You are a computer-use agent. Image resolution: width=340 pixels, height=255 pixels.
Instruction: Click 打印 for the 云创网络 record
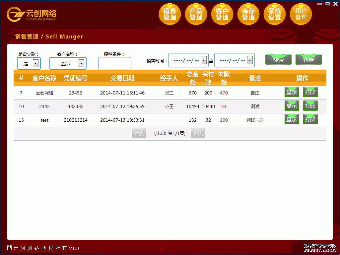click(x=310, y=92)
